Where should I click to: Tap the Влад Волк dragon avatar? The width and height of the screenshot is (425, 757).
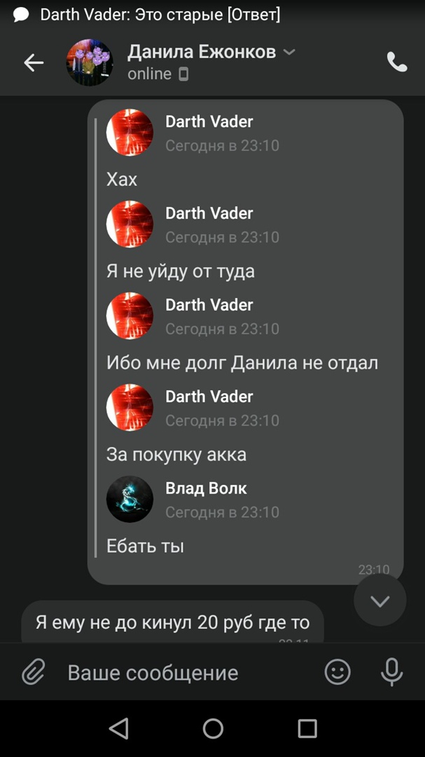(x=130, y=499)
